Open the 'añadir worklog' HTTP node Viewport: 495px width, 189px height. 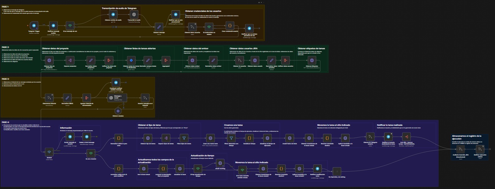(220, 163)
